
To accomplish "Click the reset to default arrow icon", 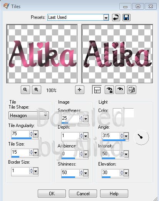I will [x=116, y=17].
